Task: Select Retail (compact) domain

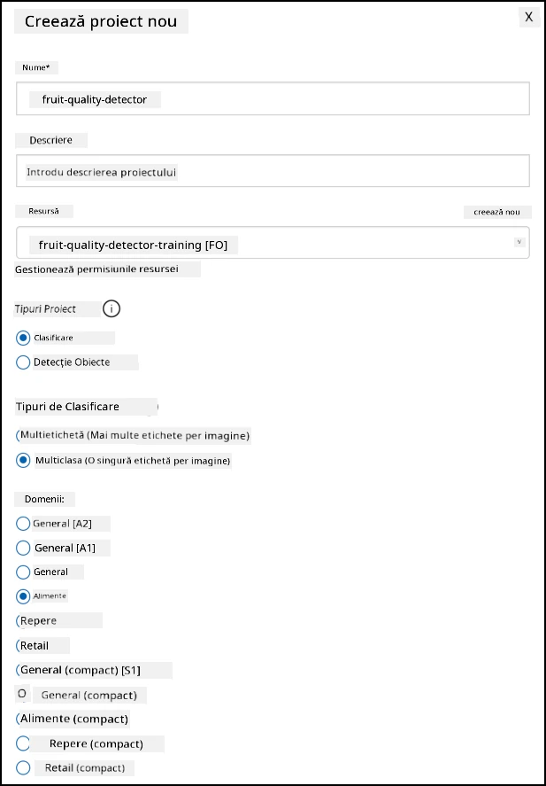Action: point(23,767)
